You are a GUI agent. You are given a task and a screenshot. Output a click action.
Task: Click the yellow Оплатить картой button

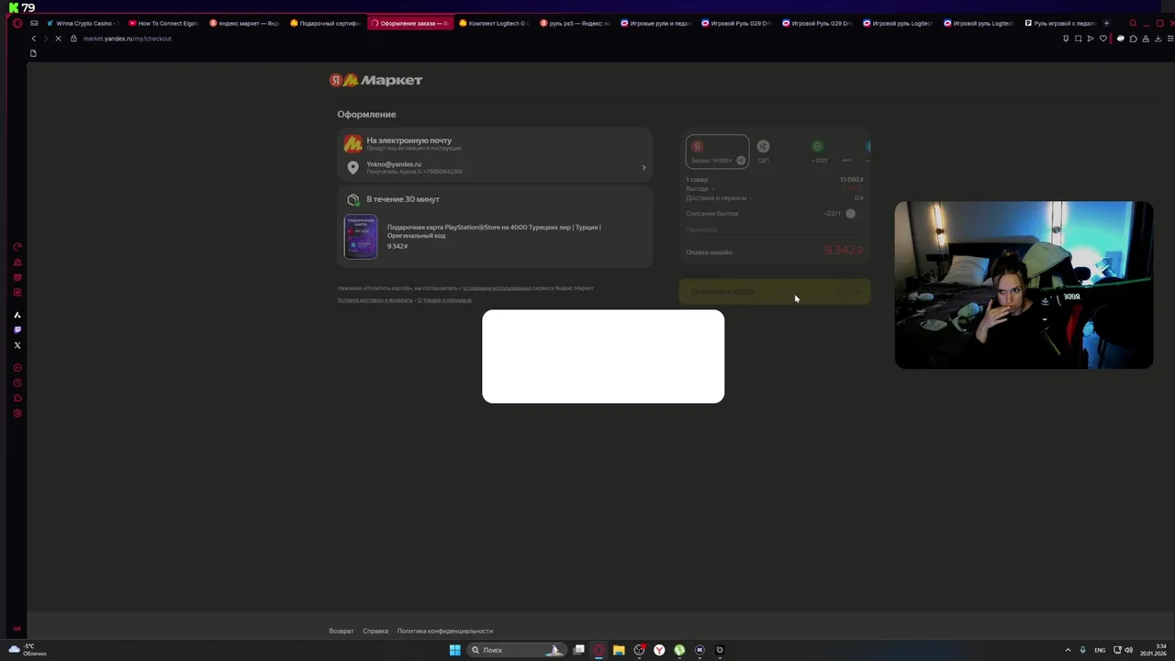pos(774,291)
